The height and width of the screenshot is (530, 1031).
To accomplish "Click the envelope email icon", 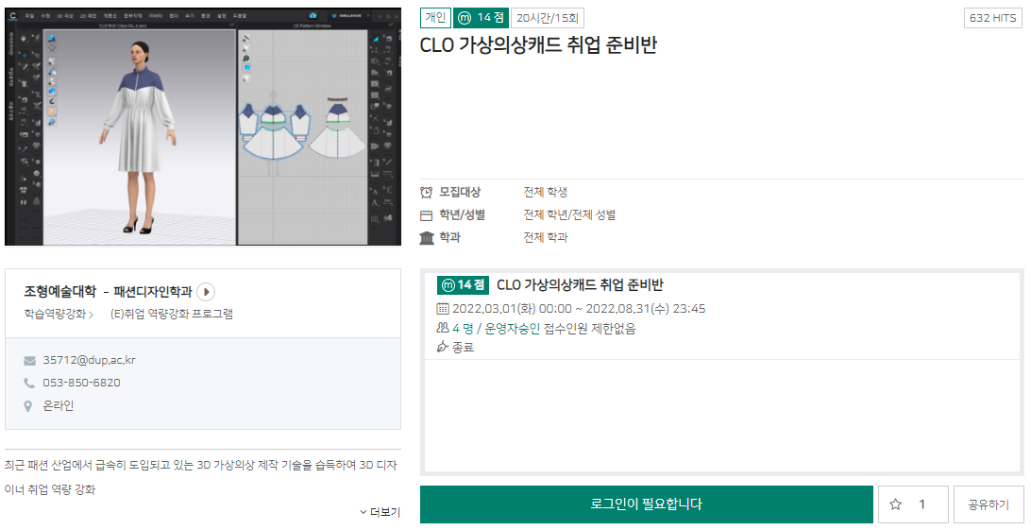I will pyautogui.click(x=30, y=360).
